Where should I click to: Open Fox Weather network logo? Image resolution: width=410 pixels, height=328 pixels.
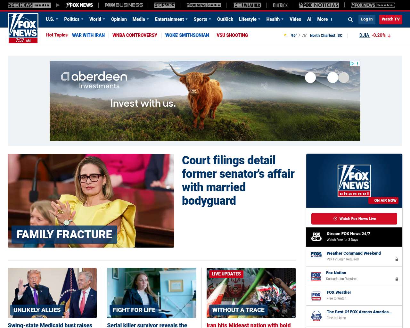click(x=247, y=5)
